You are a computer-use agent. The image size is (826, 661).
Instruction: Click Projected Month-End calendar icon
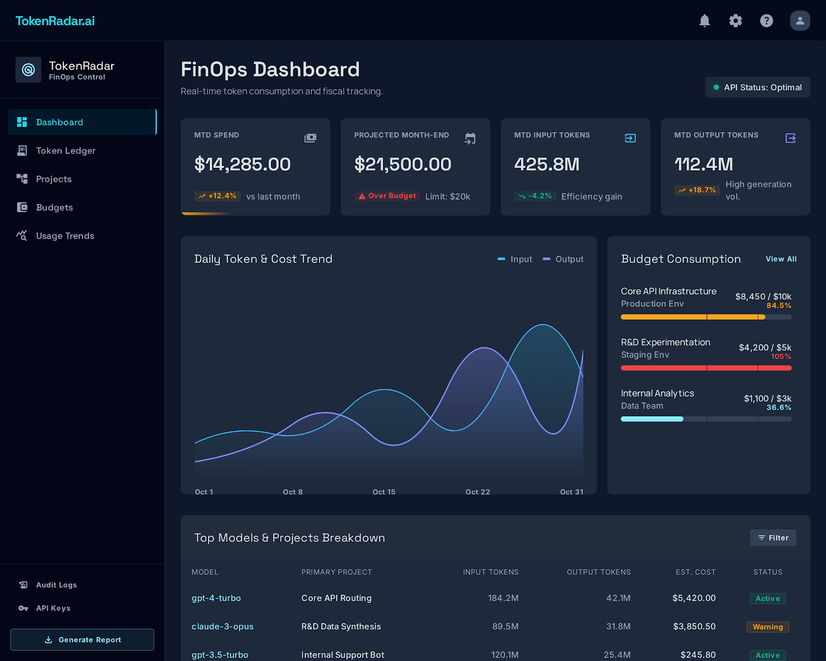tap(470, 138)
